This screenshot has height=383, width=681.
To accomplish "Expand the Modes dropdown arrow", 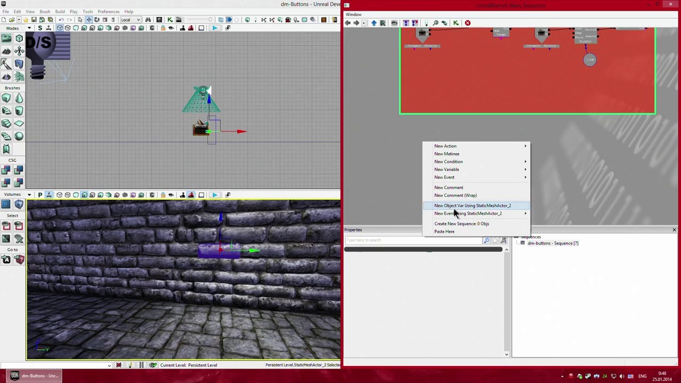I will pyautogui.click(x=30, y=28).
